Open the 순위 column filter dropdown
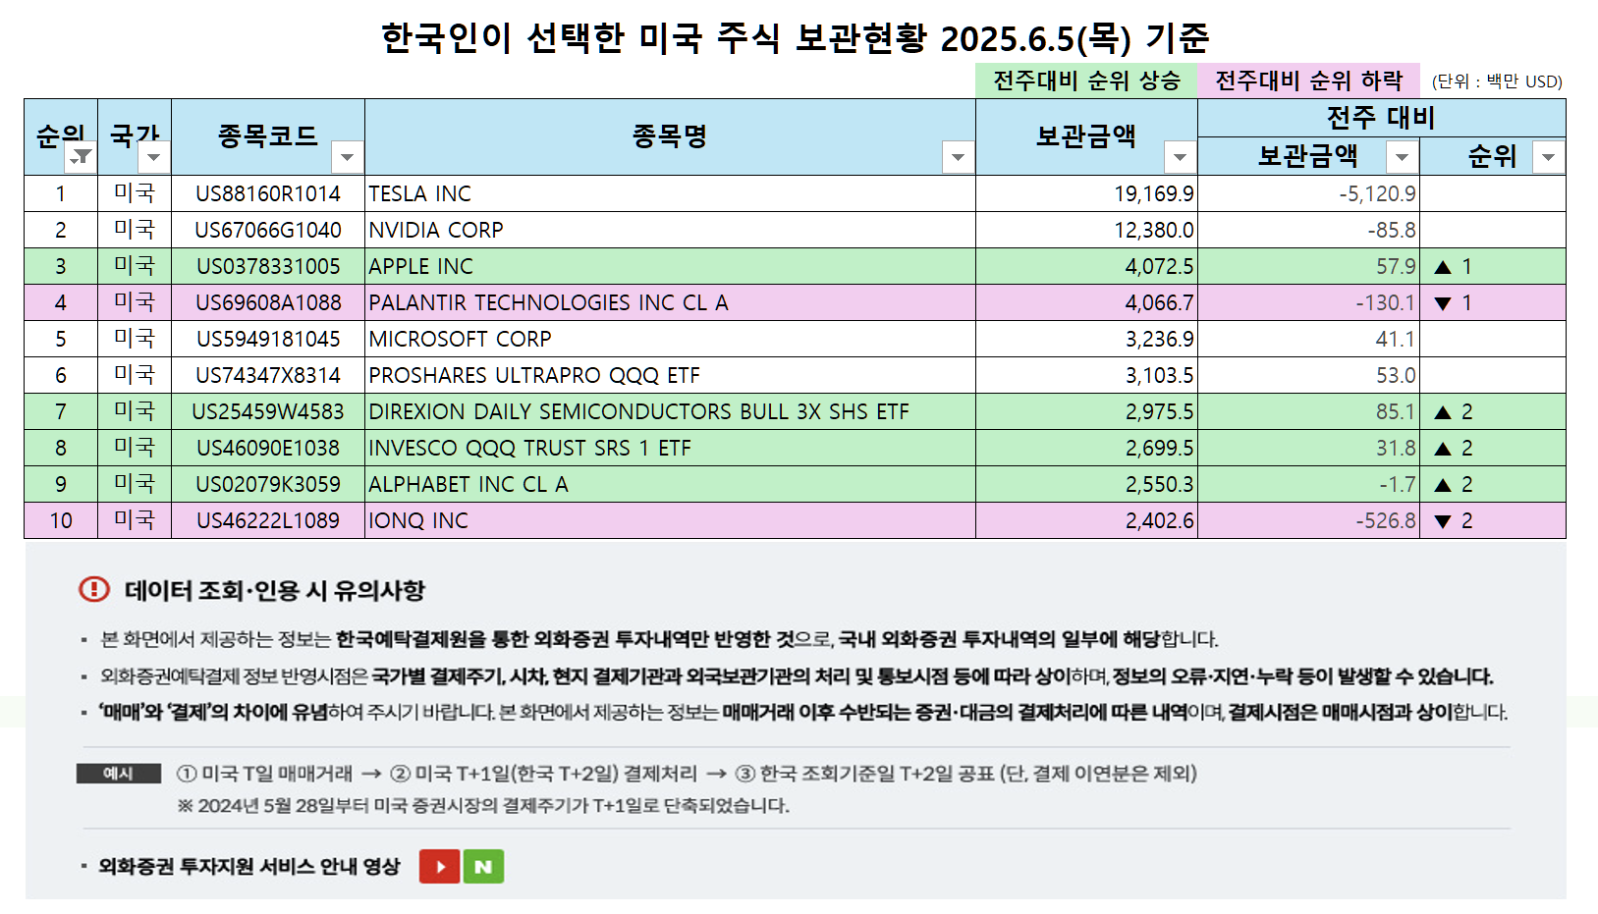1598x914 pixels. pyautogui.click(x=81, y=157)
